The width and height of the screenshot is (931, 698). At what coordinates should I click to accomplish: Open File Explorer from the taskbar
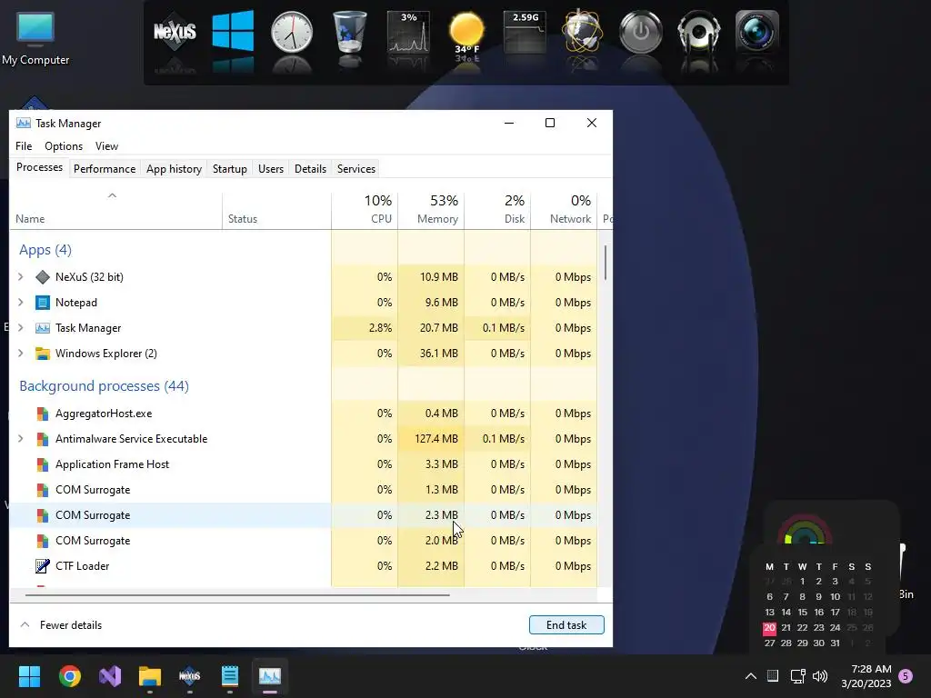(150, 675)
